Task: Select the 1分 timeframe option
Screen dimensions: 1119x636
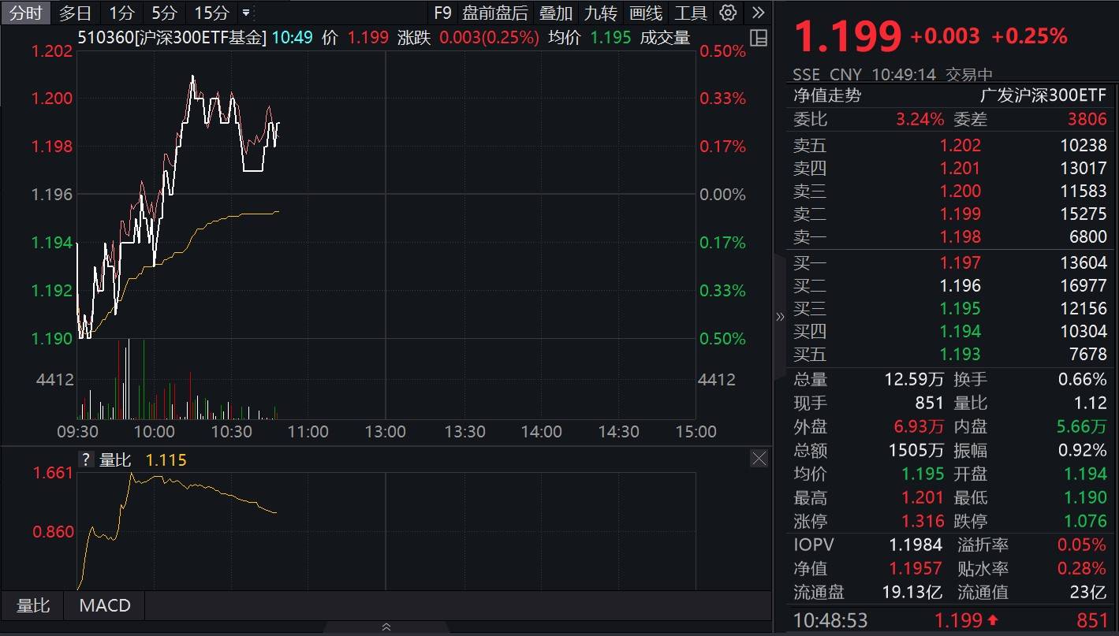Action: [121, 13]
